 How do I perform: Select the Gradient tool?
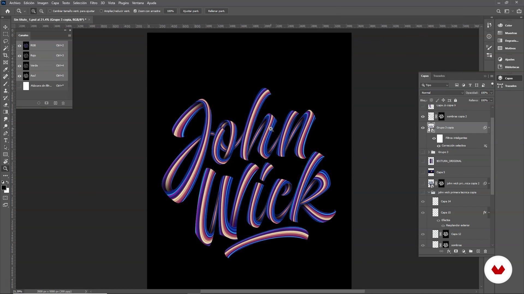5,112
